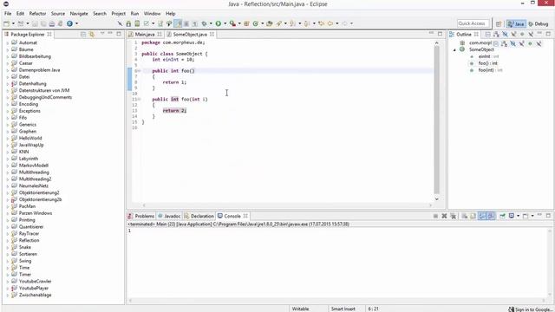Click the Open Perspective icon
The image size is (555, 312).
(x=499, y=23)
